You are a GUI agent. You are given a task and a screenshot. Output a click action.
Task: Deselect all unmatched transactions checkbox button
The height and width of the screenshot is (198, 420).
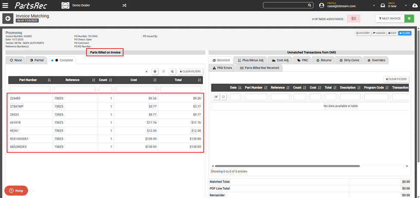pos(224,97)
